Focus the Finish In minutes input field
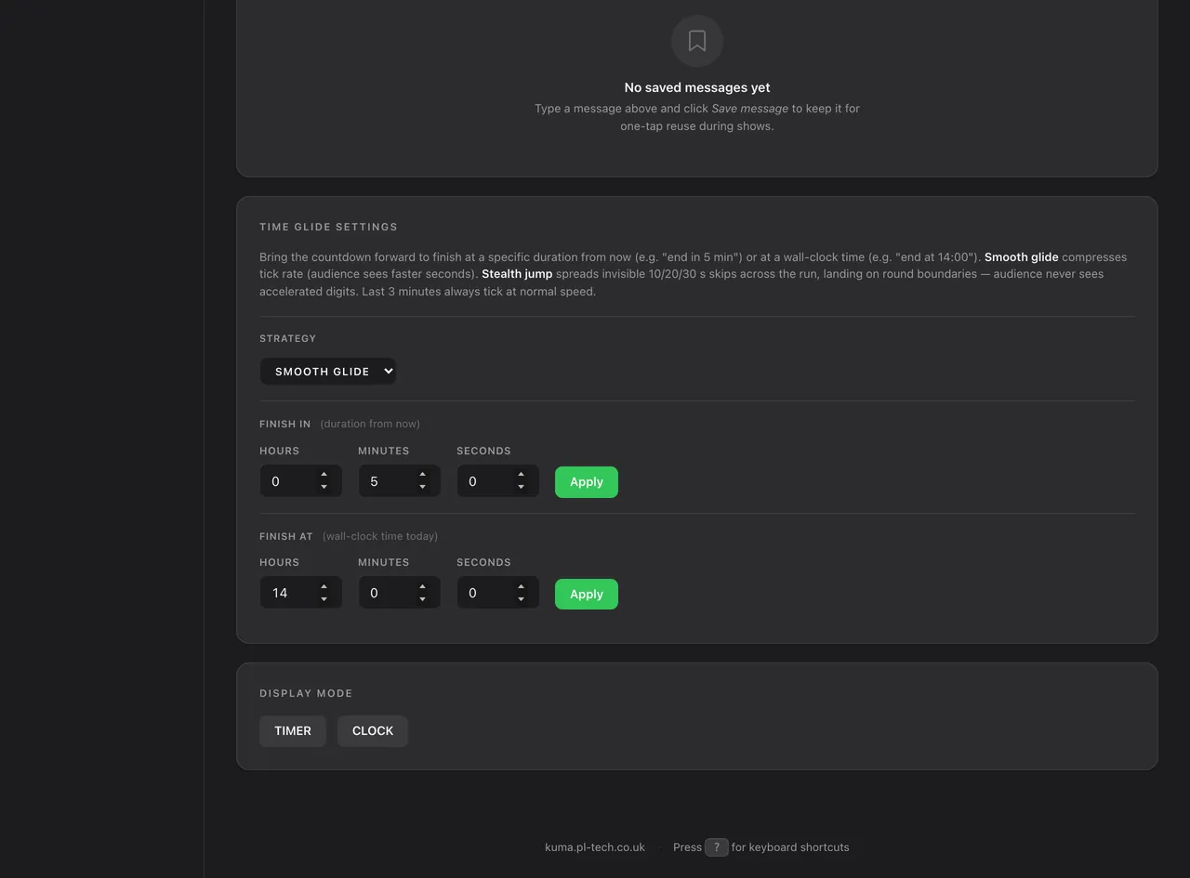Image resolution: width=1190 pixels, height=878 pixels. click(x=399, y=481)
